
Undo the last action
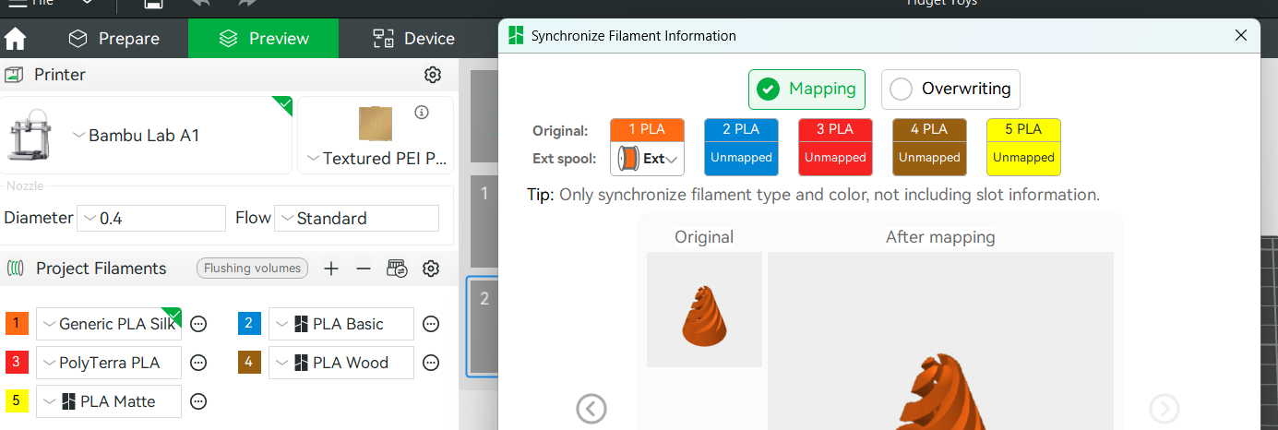point(200,4)
